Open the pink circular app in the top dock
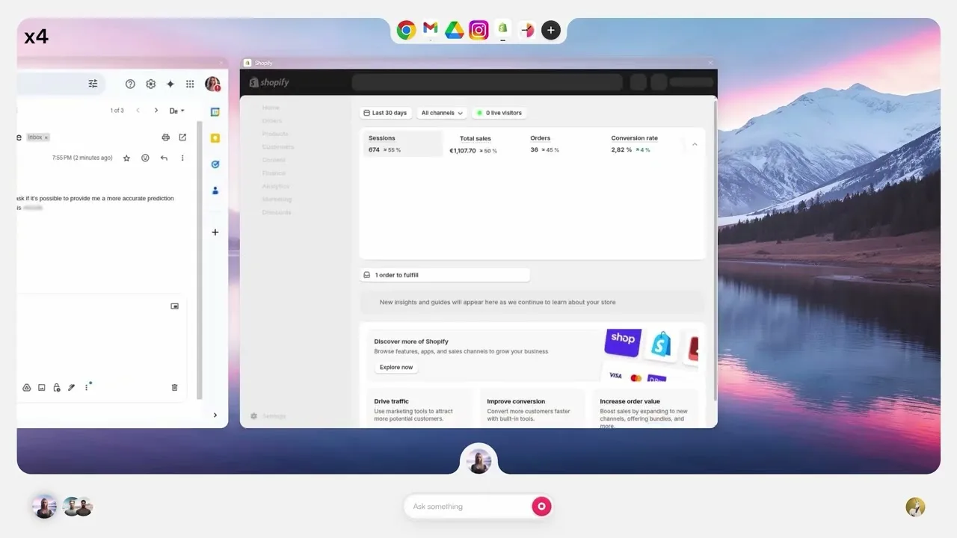 [527, 30]
